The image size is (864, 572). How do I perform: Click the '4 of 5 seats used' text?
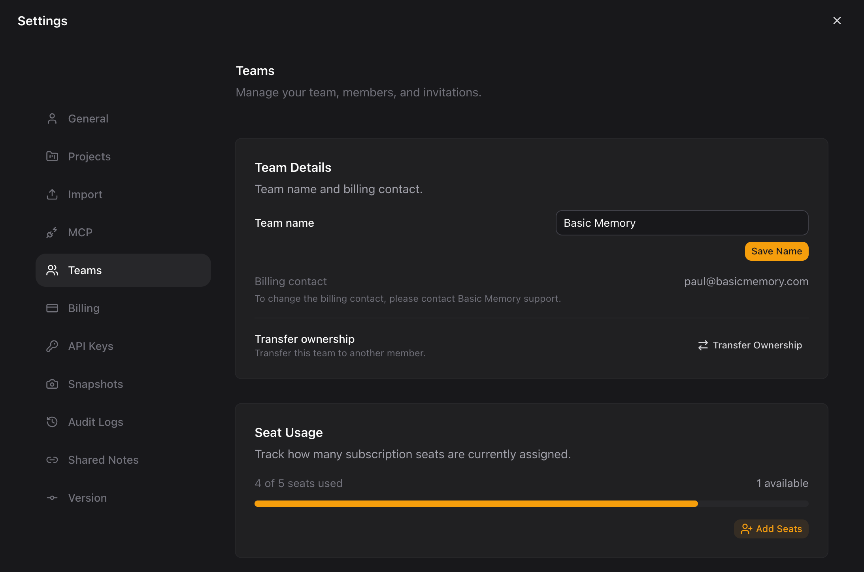coord(298,483)
